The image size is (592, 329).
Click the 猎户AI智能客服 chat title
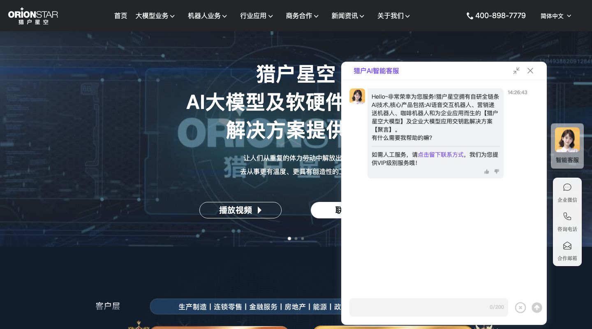tap(376, 71)
